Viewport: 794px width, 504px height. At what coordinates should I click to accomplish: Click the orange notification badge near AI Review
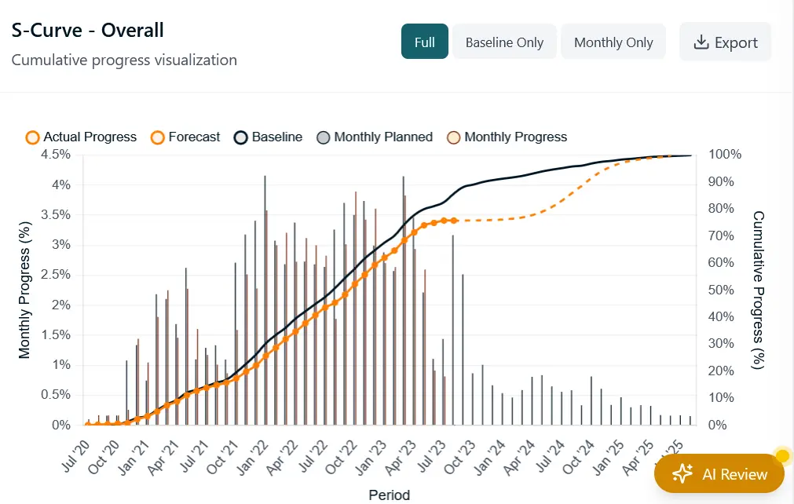pyautogui.click(x=782, y=455)
